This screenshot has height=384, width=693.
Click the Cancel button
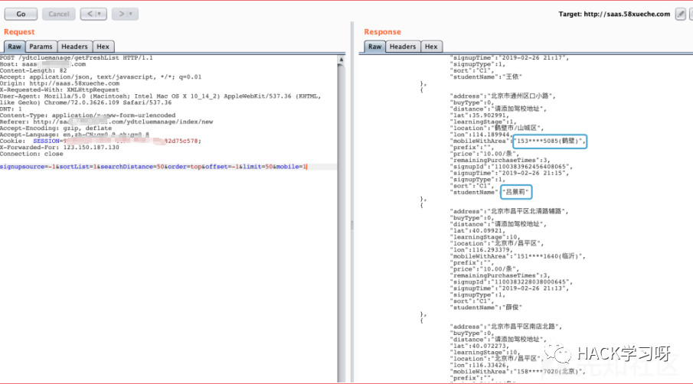coord(59,14)
